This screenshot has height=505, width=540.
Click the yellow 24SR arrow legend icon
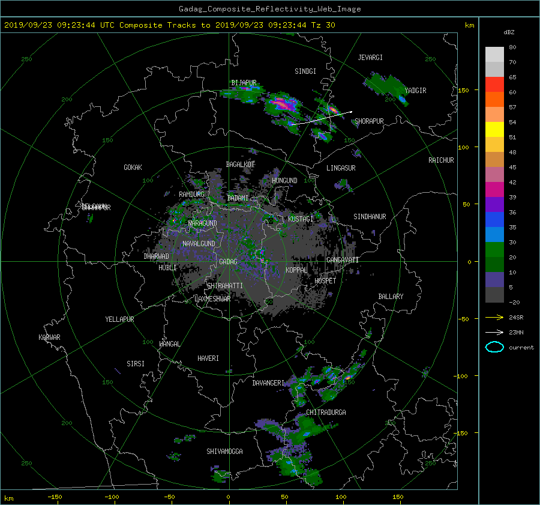pos(494,318)
